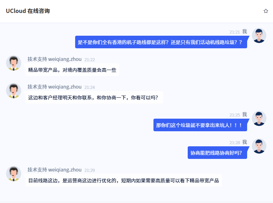
Task: Click support agent avatar at 21:22 message
Action: pos(14,63)
